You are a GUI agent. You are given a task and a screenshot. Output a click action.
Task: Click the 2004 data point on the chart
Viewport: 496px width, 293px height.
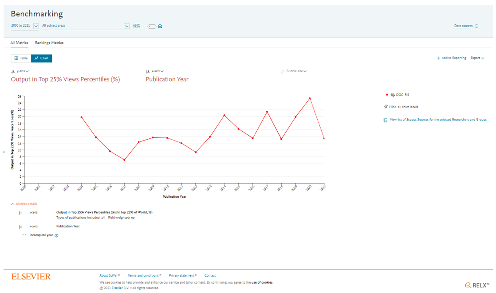[82, 117]
